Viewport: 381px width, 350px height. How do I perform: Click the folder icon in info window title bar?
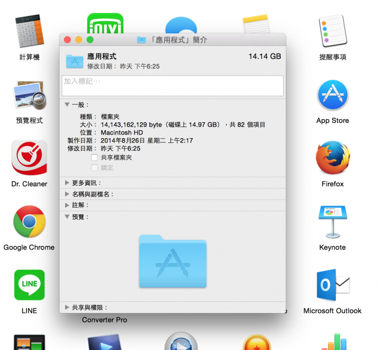tap(141, 40)
